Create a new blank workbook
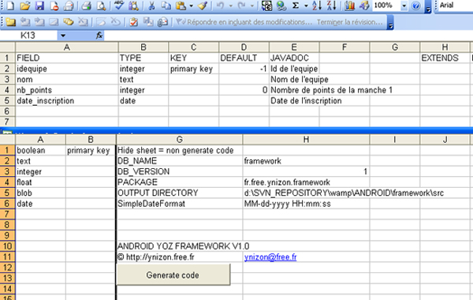Screen dimensions: 473x300 point(10,6)
